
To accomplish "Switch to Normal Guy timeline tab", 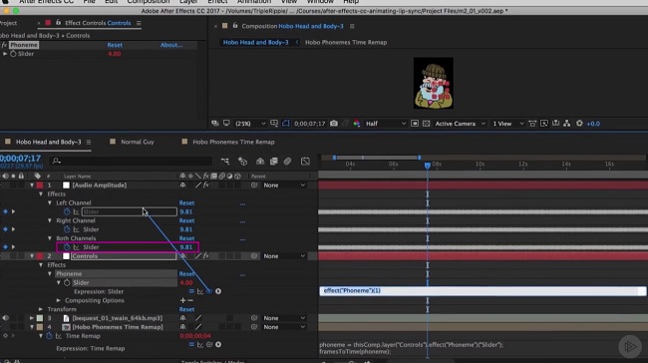I will (138, 142).
